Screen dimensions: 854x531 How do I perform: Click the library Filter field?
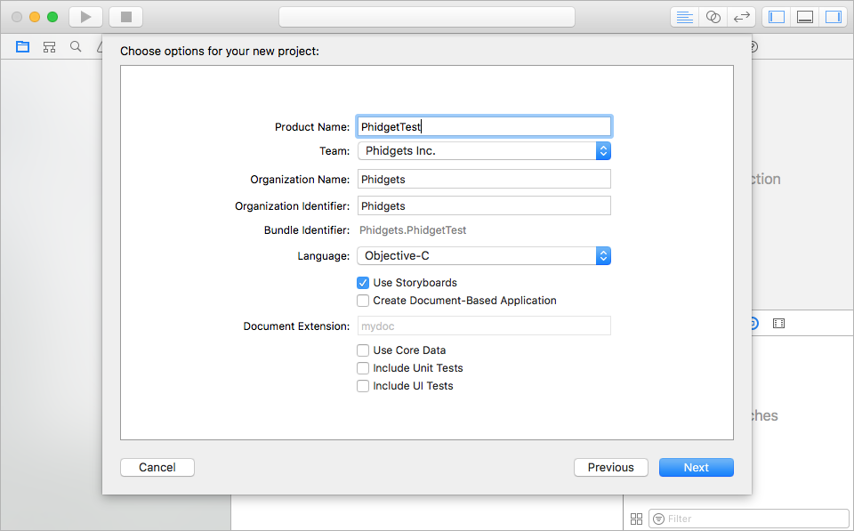point(749,519)
